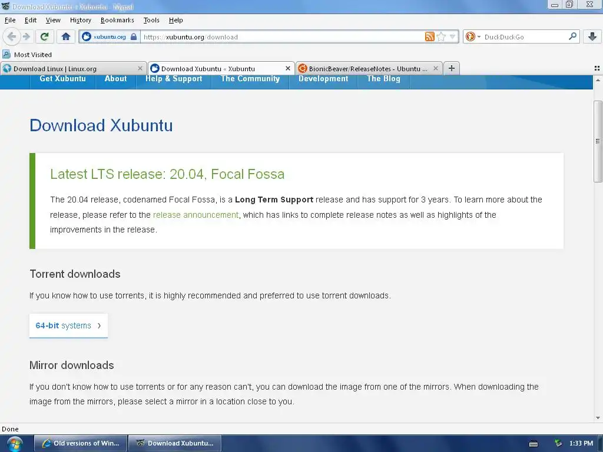Select the Download Xubuntu « Xubuntu tab
This screenshot has width=603, height=452.
tap(221, 68)
